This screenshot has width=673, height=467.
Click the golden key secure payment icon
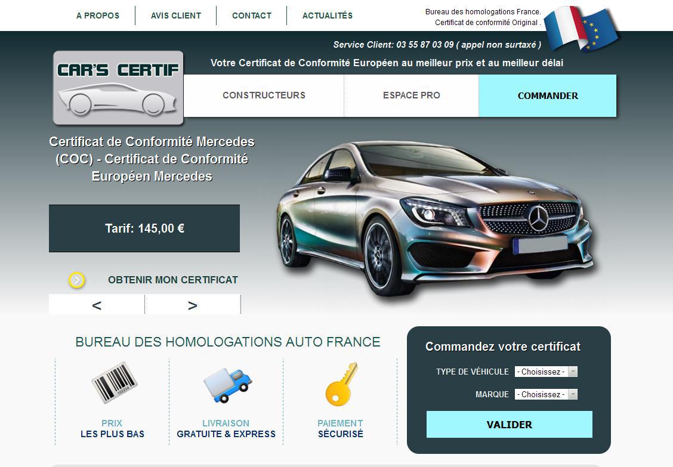pyautogui.click(x=341, y=384)
